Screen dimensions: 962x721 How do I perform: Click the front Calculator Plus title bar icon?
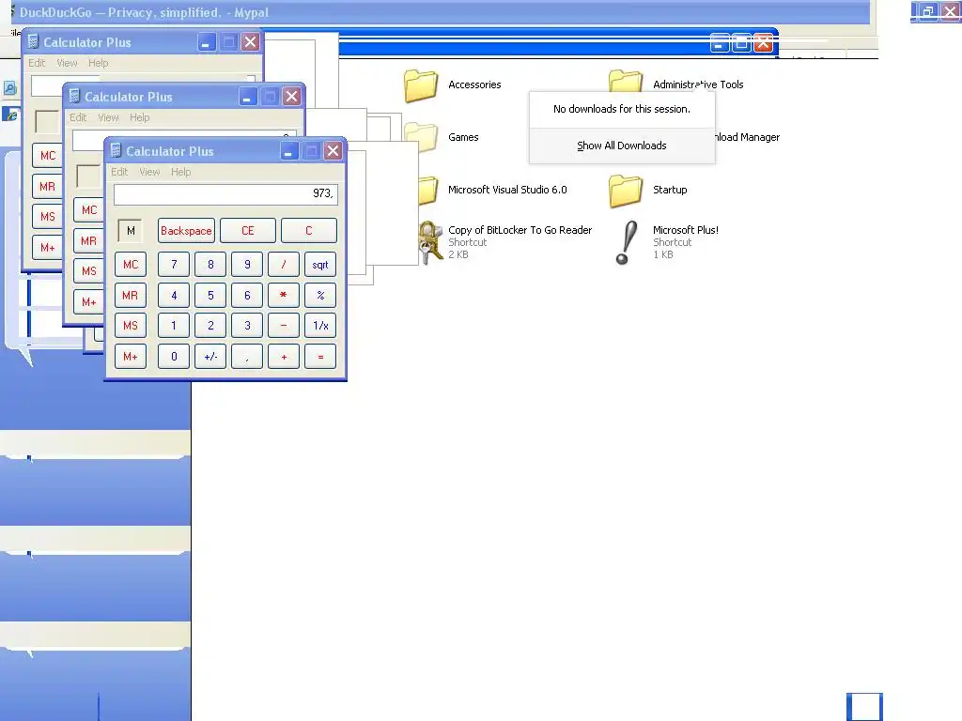(116, 151)
